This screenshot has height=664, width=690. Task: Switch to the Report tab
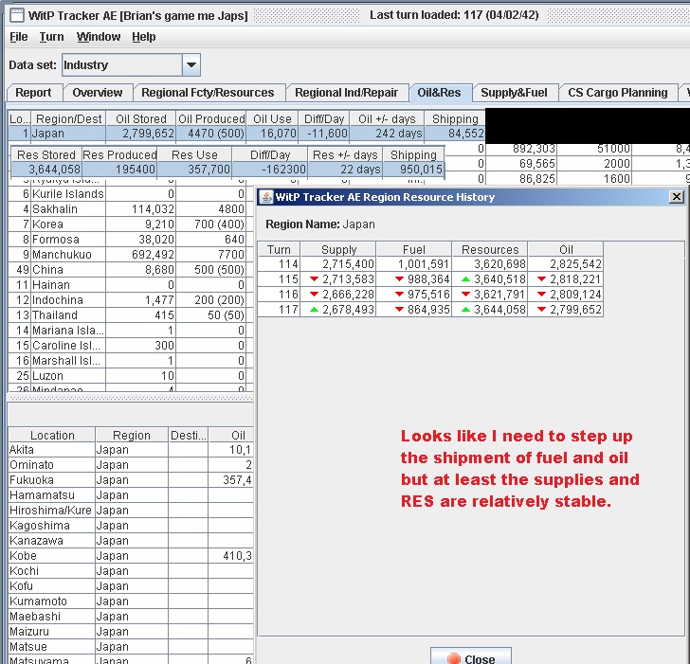click(x=33, y=93)
